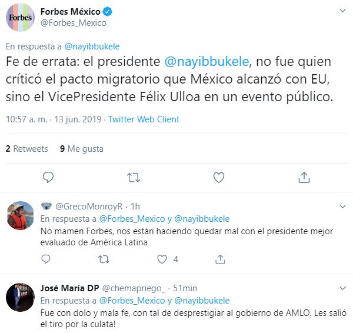Screen dimensions: 353x333
Task: Retweet GrecoMonroyR's reply
Action: [x=104, y=259]
